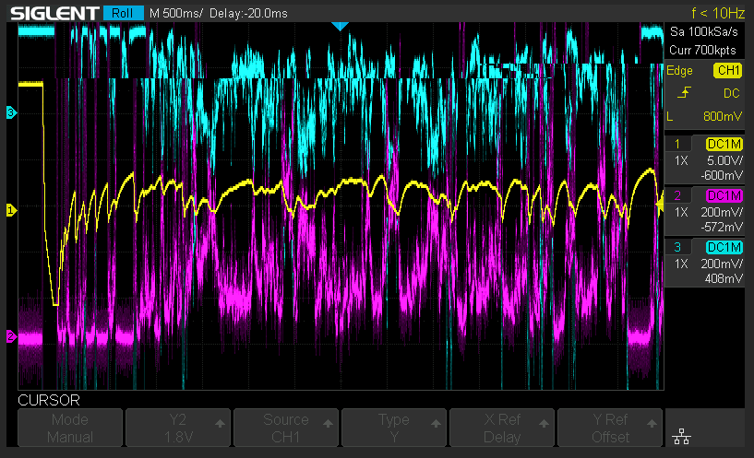
Task: Click channel 1 1X probe attenuation label
Action: 681,161
